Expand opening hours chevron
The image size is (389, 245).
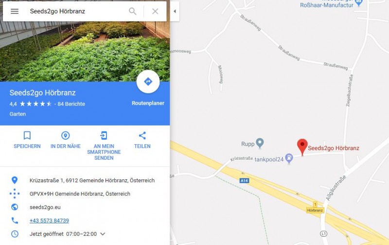pos(103,234)
